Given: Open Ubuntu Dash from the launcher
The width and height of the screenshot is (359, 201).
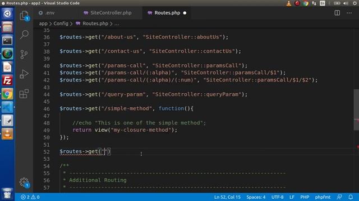Looking at the screenshot, I should click(7, 13).
